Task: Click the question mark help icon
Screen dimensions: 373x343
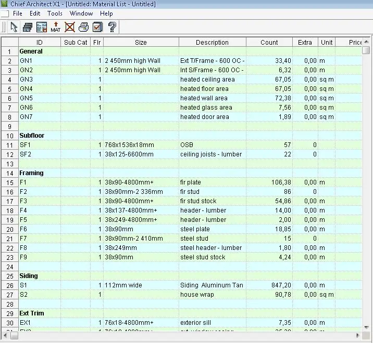Action: [x=112, y=27]
